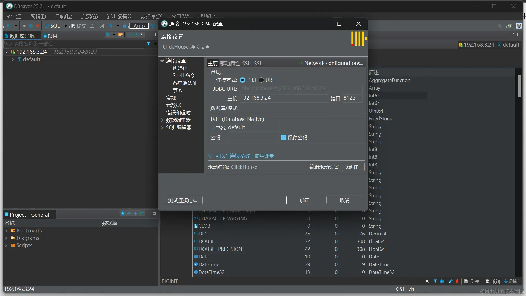Click the red disconnect plug icon

coord(38,26)
